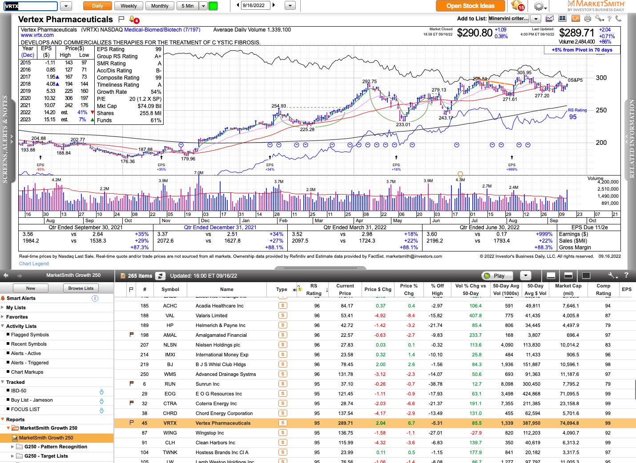Click the phone support icon

(618, 18)
